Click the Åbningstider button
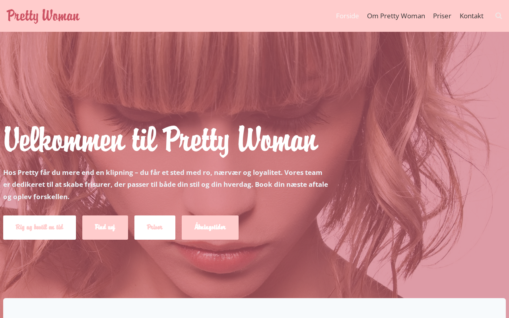 point(210,227)
